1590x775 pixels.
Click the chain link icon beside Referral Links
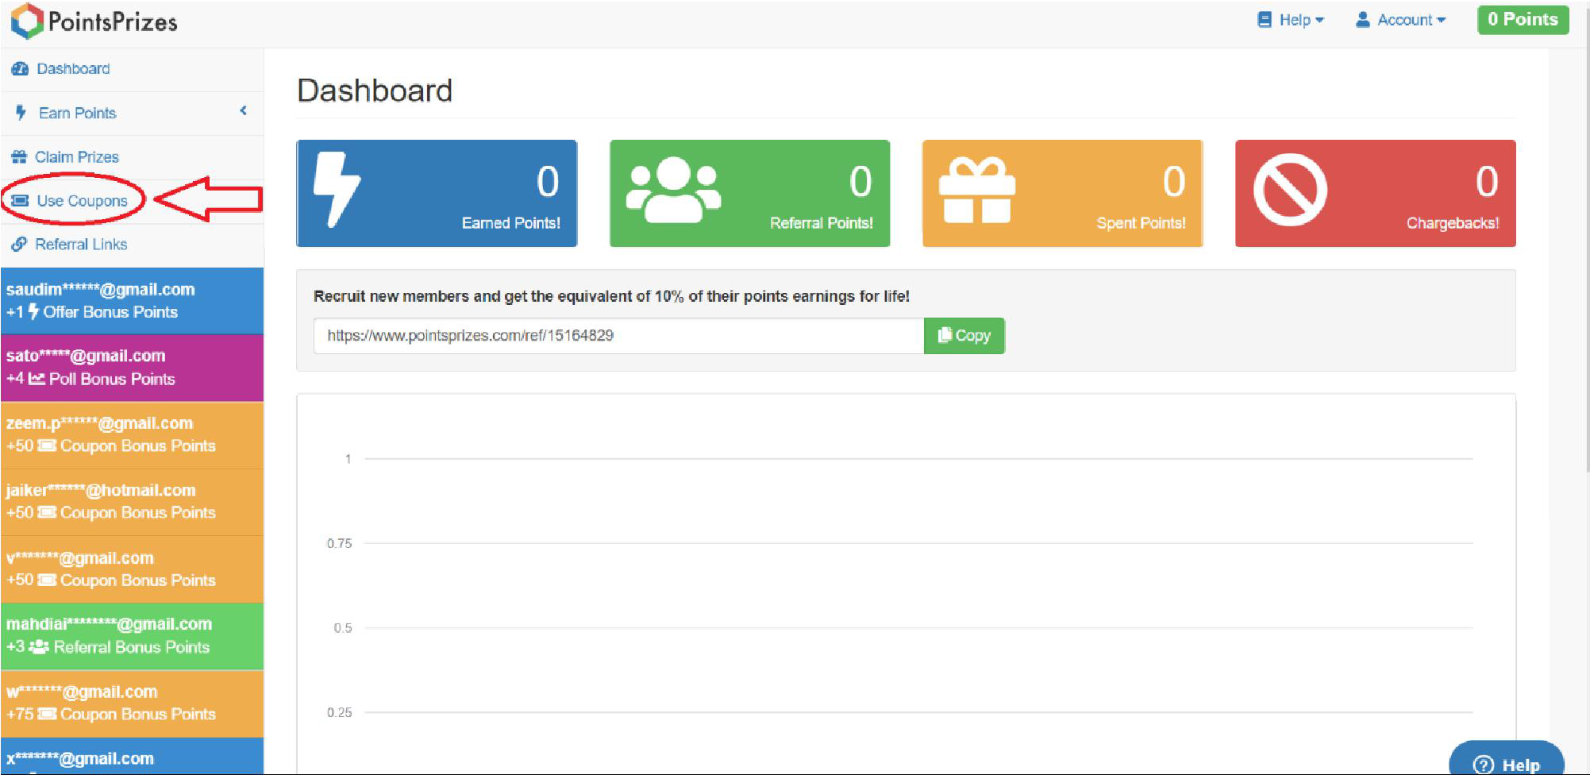[19, 245]
